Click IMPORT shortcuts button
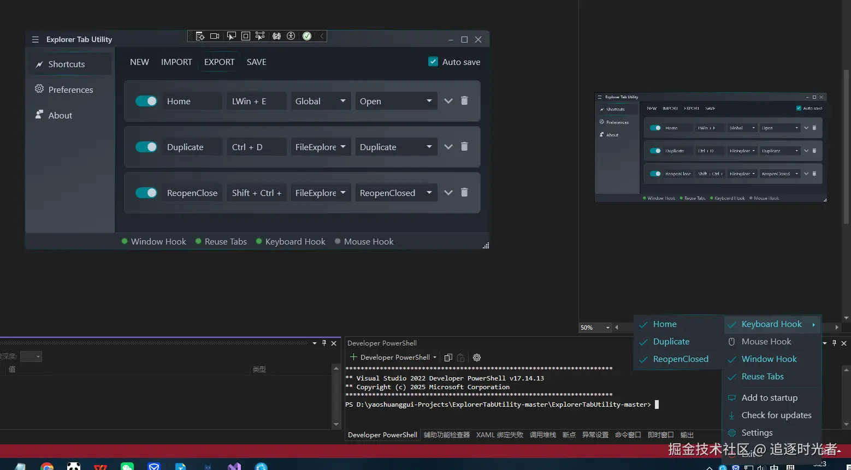 (x=176, y=62)
